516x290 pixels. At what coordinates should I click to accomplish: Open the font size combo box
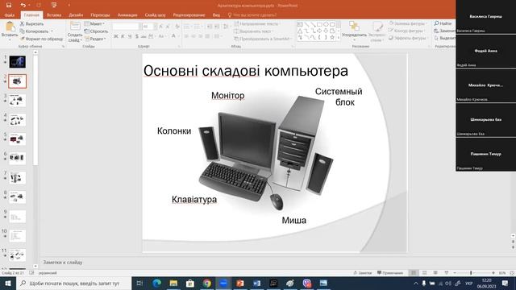[x=149, y=27]
